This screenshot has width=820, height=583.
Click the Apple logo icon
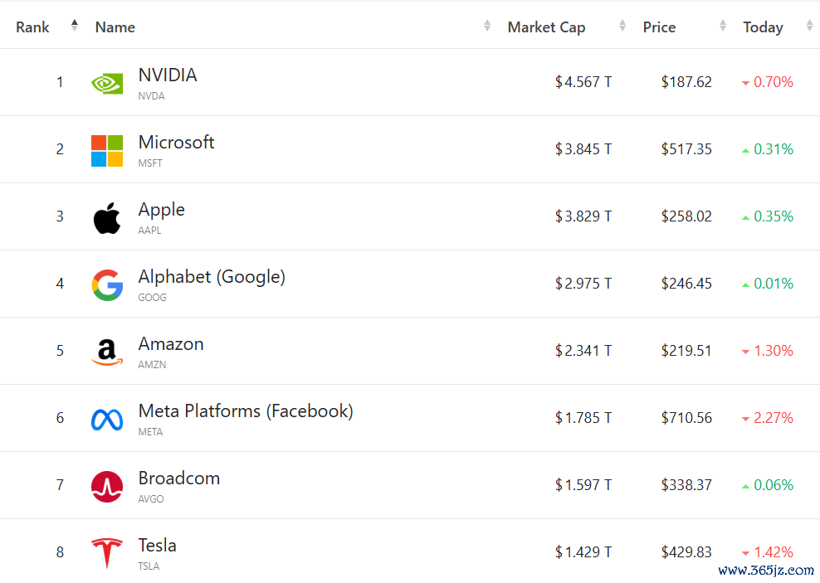point(107,217)
